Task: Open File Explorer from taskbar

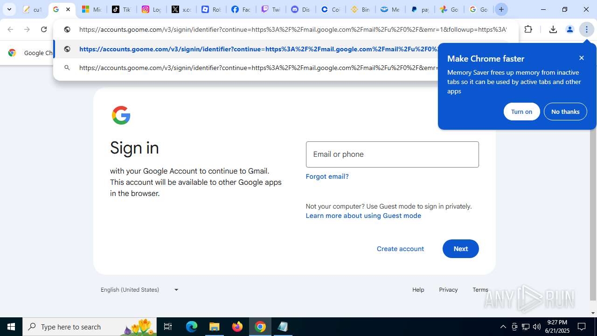Action: (215, 327)
